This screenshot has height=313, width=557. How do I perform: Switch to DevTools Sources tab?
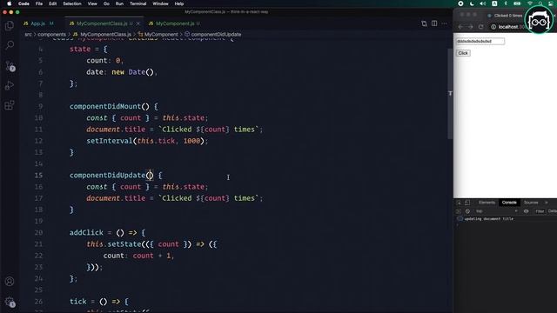pos(531,203)
